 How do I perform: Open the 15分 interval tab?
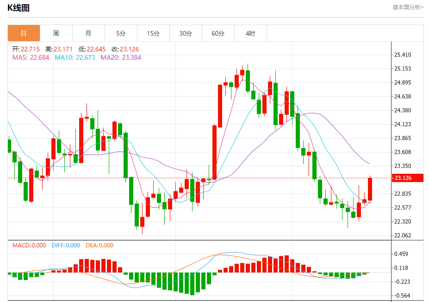click(x=153, y=33)
